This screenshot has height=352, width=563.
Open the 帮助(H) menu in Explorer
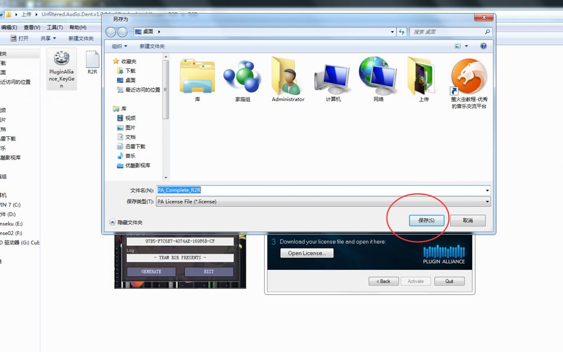pos(78,27)
